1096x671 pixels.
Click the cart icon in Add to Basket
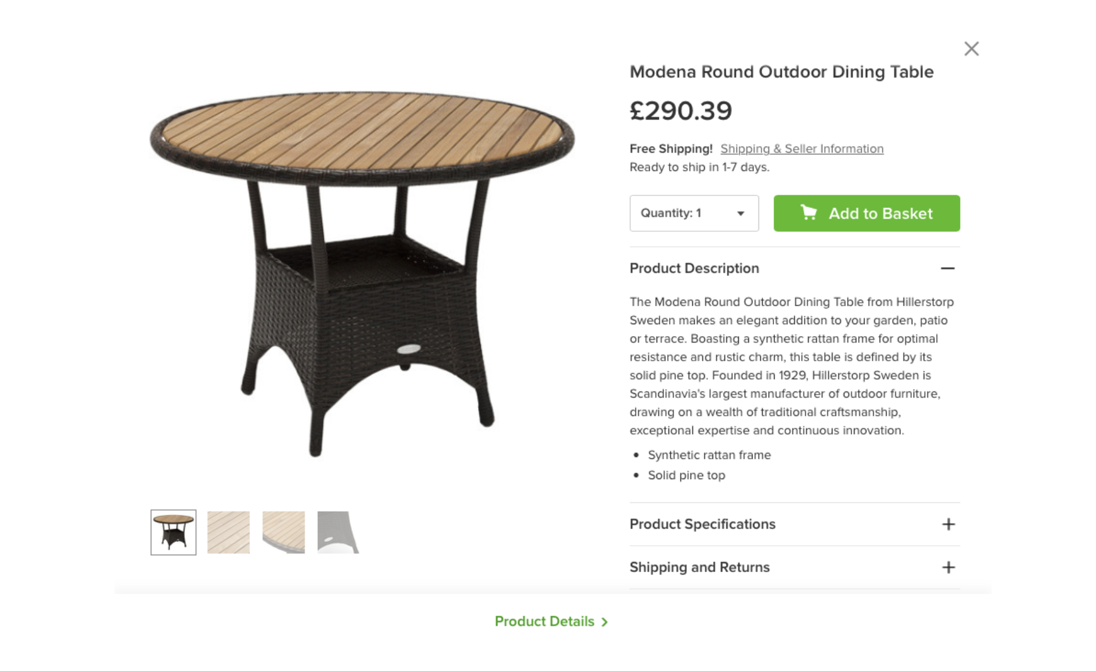click(x=809, y=213)
